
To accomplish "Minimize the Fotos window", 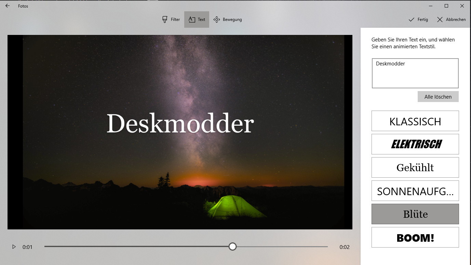I will click(430, 6).
